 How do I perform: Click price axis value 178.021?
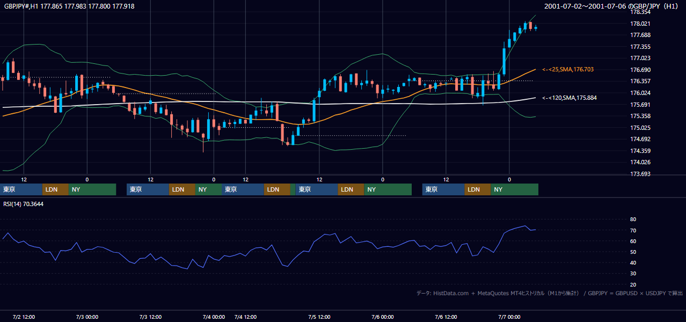click(640, 24)
